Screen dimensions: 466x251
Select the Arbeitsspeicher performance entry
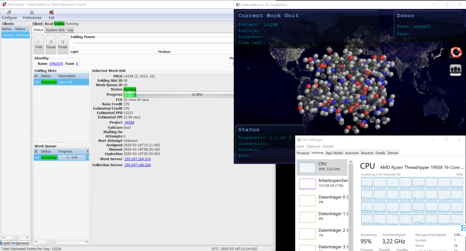pyautogui.click(x=322, y=184)
